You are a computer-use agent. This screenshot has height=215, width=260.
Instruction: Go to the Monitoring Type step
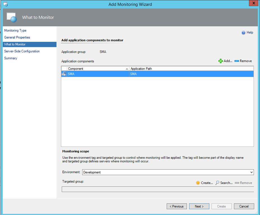(x=15, y=31)
